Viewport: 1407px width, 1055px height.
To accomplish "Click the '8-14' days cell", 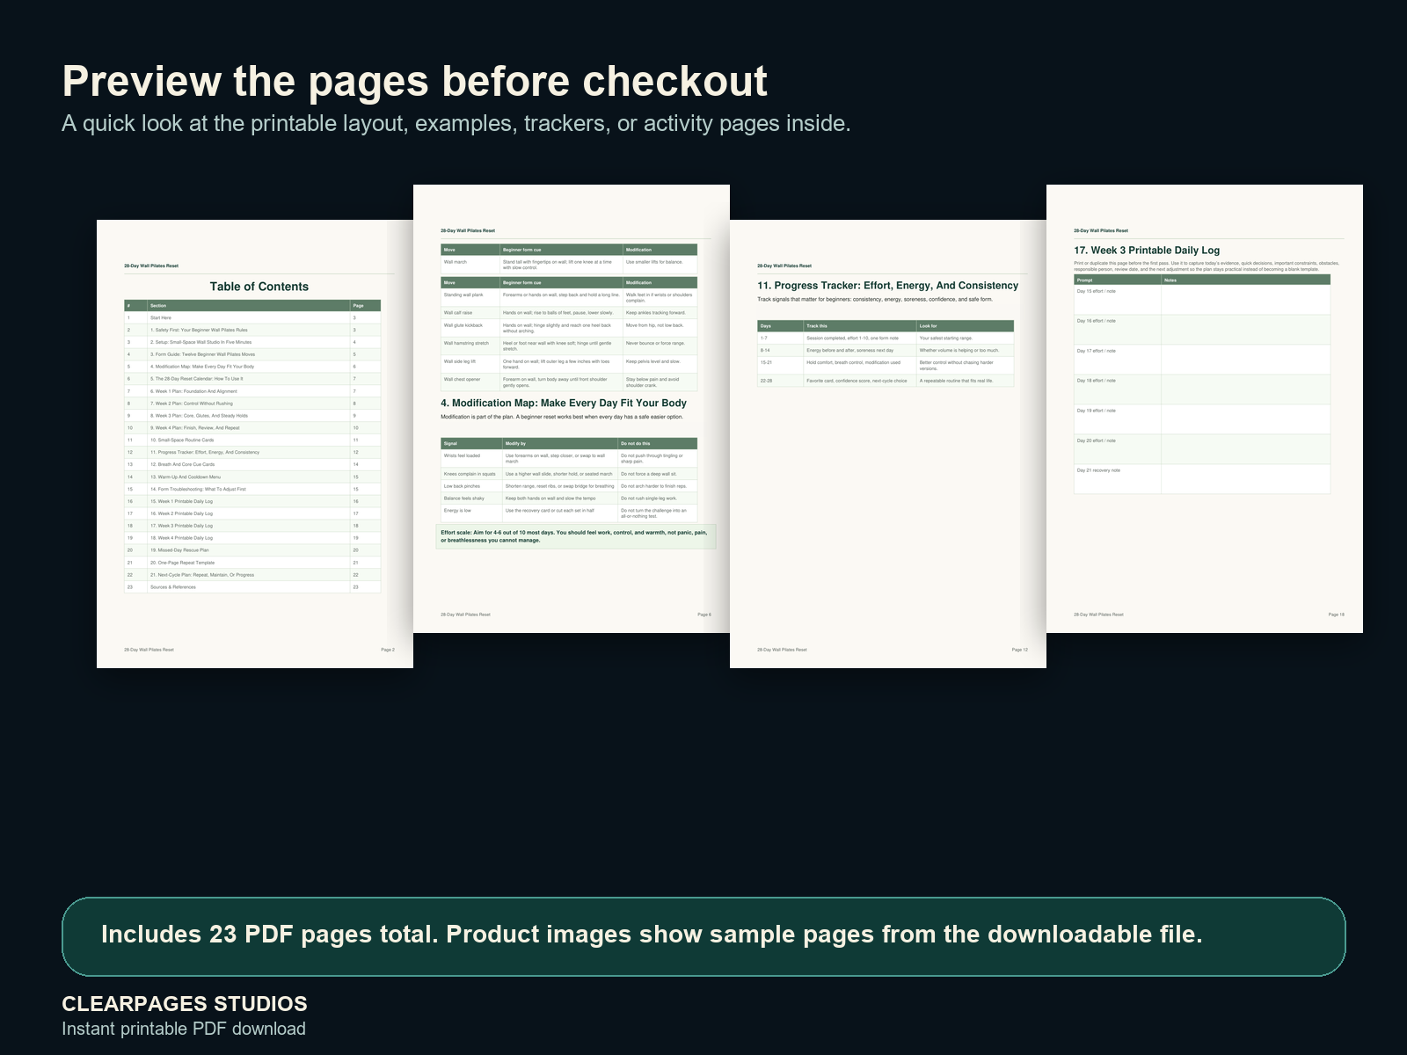I will point(780,350).
